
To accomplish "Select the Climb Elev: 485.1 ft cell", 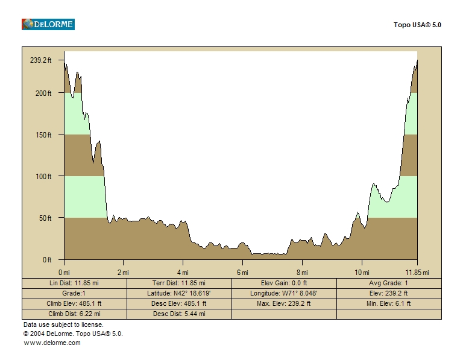I will pos(74,303).
